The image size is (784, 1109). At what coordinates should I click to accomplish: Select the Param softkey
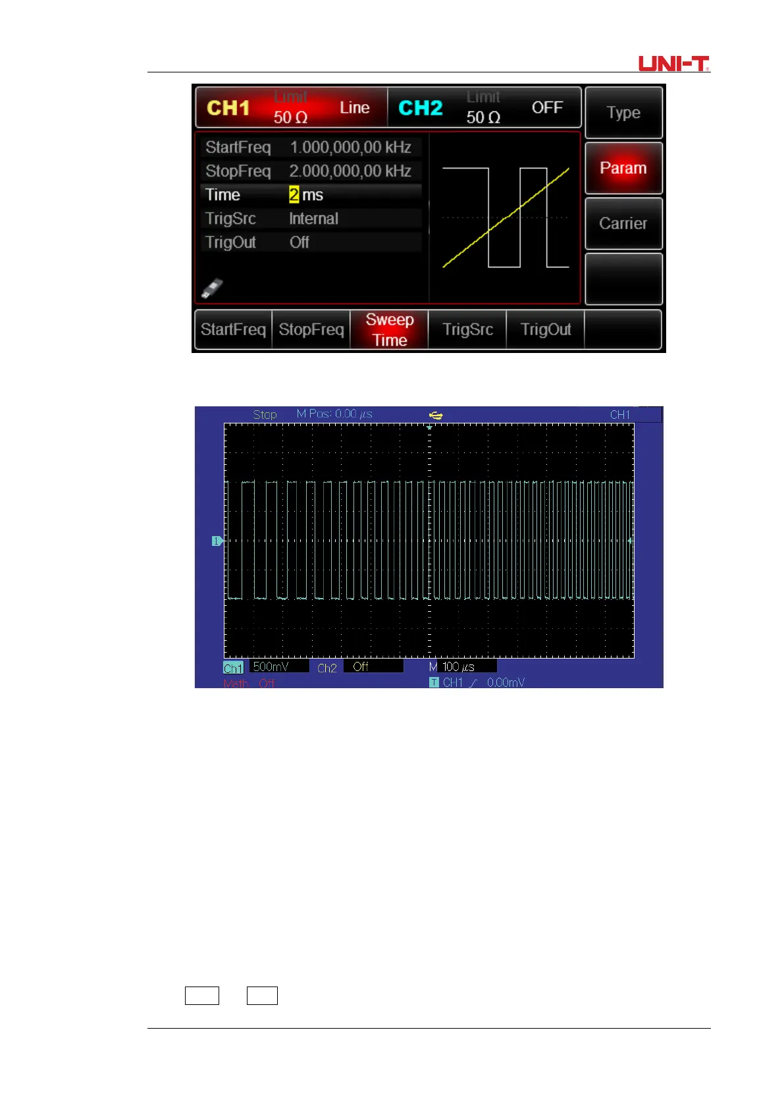[x=623, y=168]
